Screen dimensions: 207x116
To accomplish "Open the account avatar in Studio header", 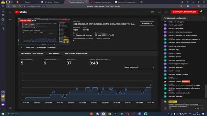I will [202, 12].
